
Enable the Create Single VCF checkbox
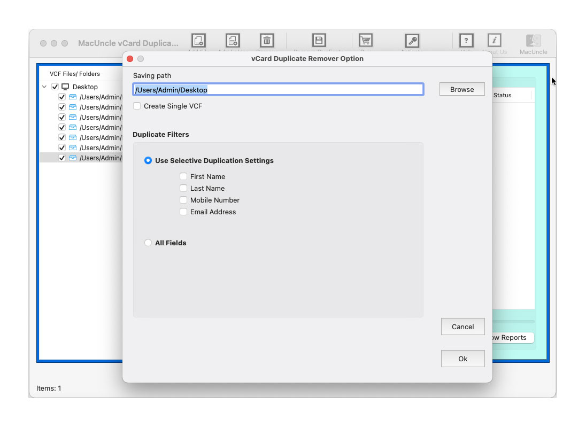coord(137,106)
